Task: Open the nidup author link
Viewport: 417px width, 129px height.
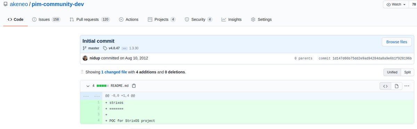Action: pos(95,58)
